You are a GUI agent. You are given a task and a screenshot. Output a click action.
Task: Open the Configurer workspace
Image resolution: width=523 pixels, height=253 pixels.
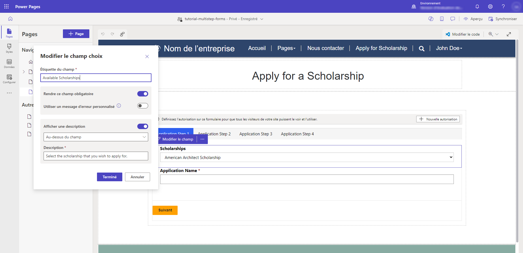9,79
